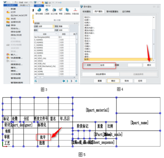Click the 保存 (Save) disk icon in file menu
Screen dimensions: 164x158
[8, 25]
